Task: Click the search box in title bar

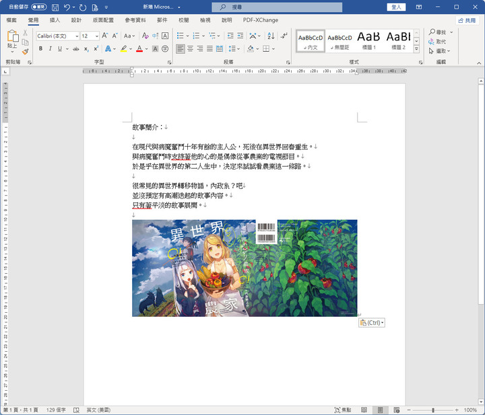Action: (x=277, y=7)
